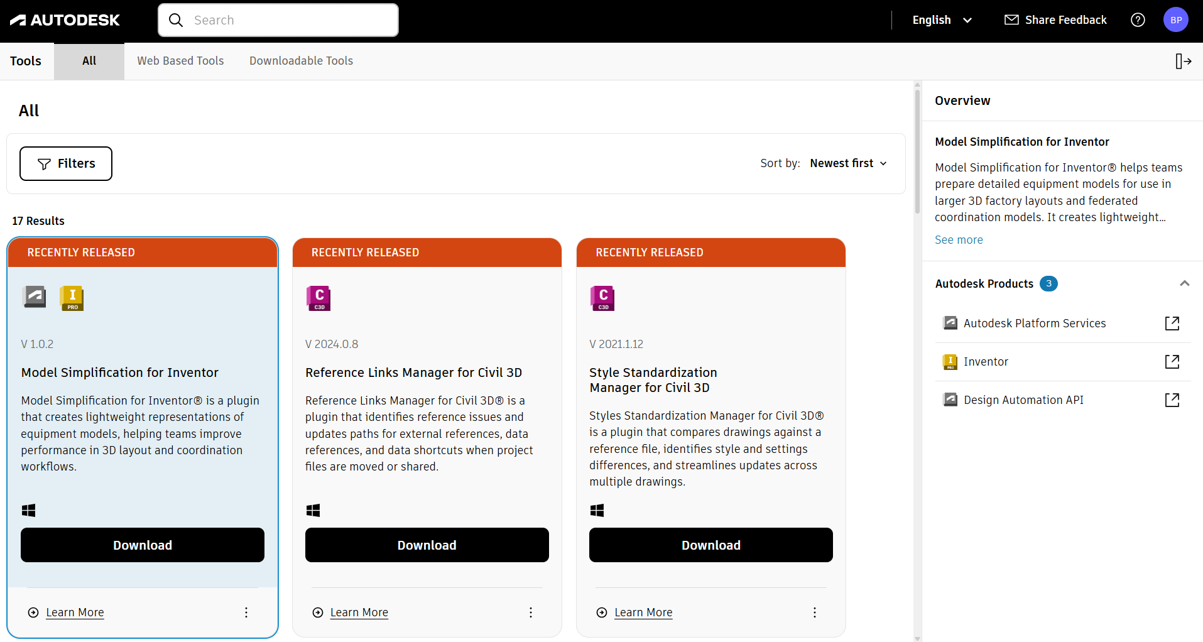Open the Filters button
1203x642 pixels.
click(x=66, y=164)
